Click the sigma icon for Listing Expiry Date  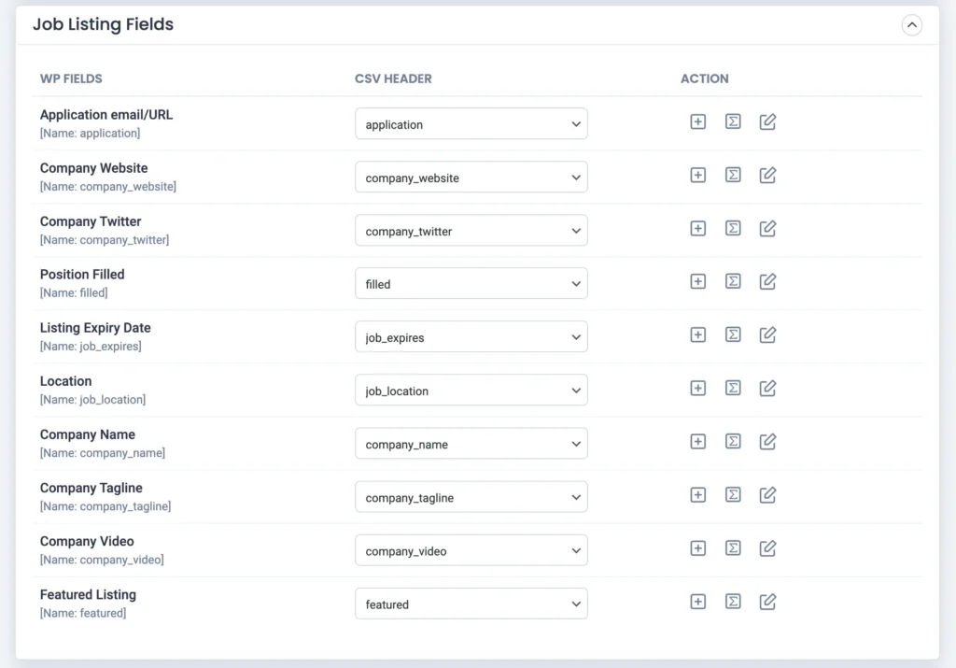[733, 334]
